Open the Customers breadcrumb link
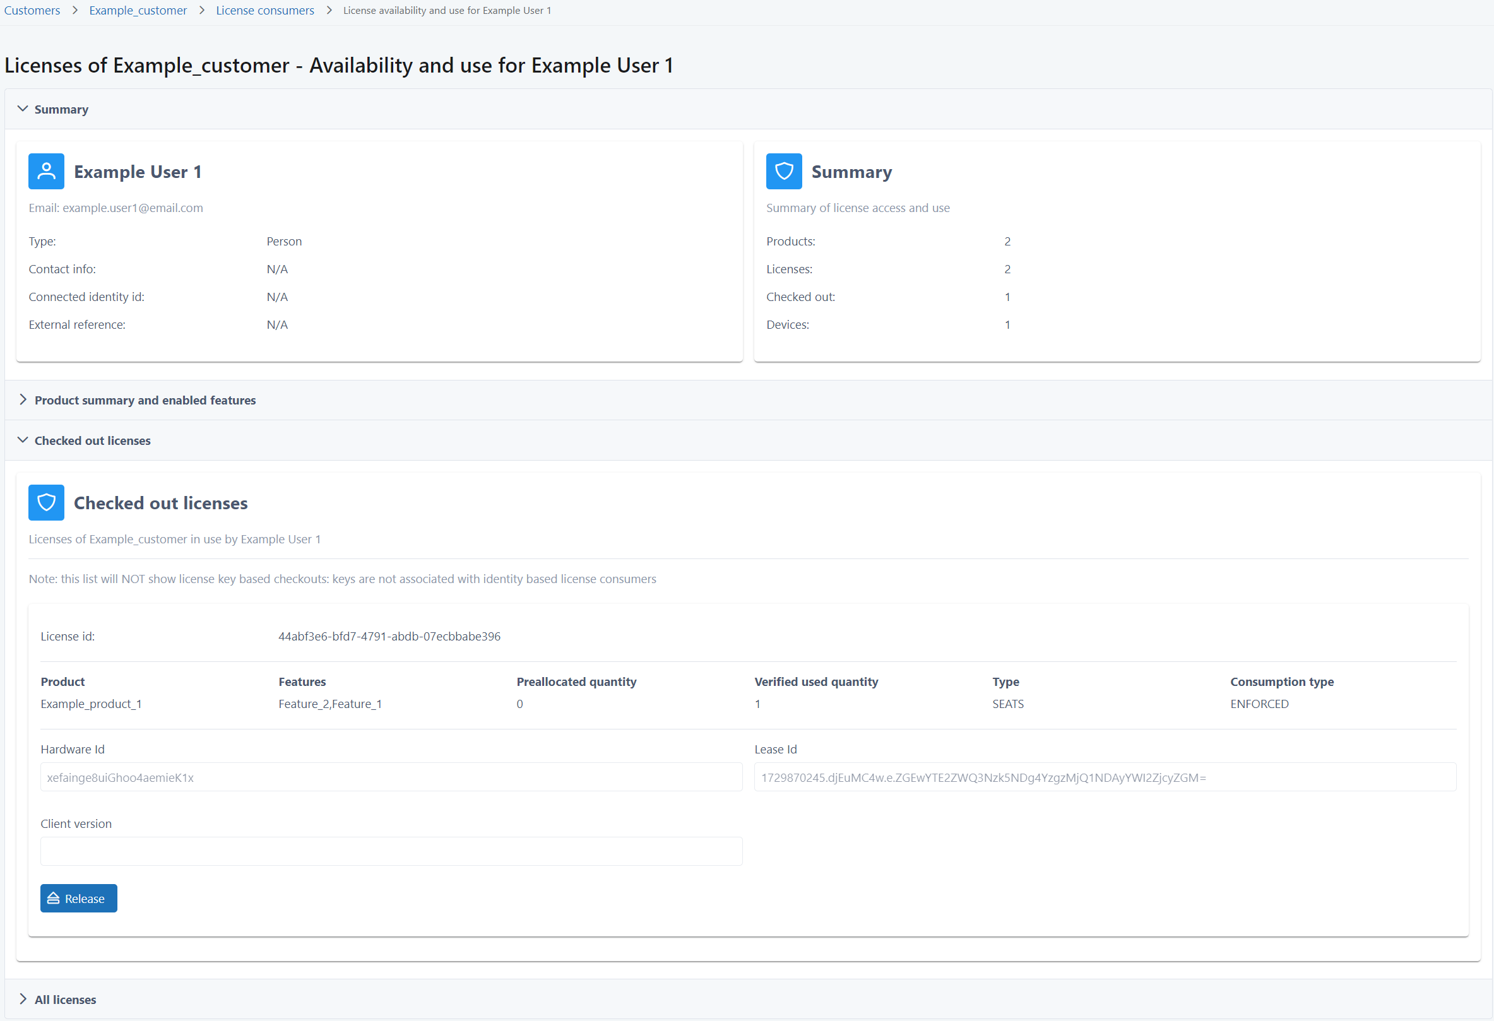1494x1021 pixels. pos(32,10)
